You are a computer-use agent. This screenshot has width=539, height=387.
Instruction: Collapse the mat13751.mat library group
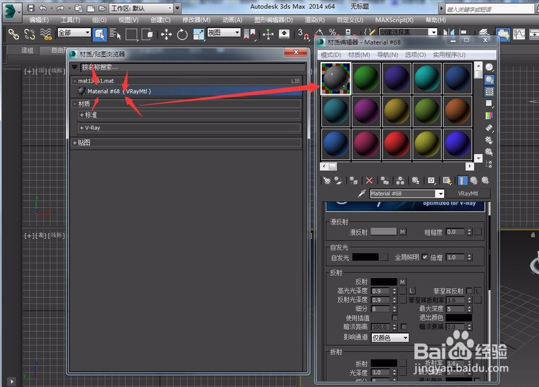(75, 81)
